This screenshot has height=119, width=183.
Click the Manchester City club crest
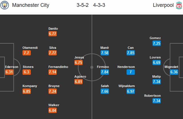click(5, 5)
